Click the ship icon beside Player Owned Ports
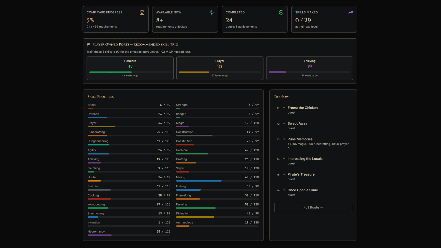This screenshot has height=248, width=441. click(x=89, y=45)
